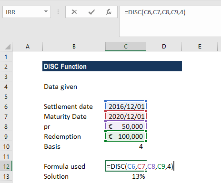The width and height of the screenshot is (221, 183).
Task: Select cell with date 2020/12/01
Action: coord(126,116)
